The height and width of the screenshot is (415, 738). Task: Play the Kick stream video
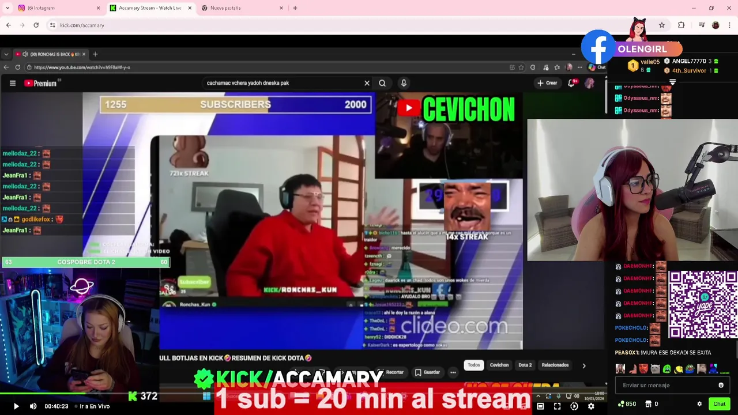pyautogui.click(x=16, y=406)
